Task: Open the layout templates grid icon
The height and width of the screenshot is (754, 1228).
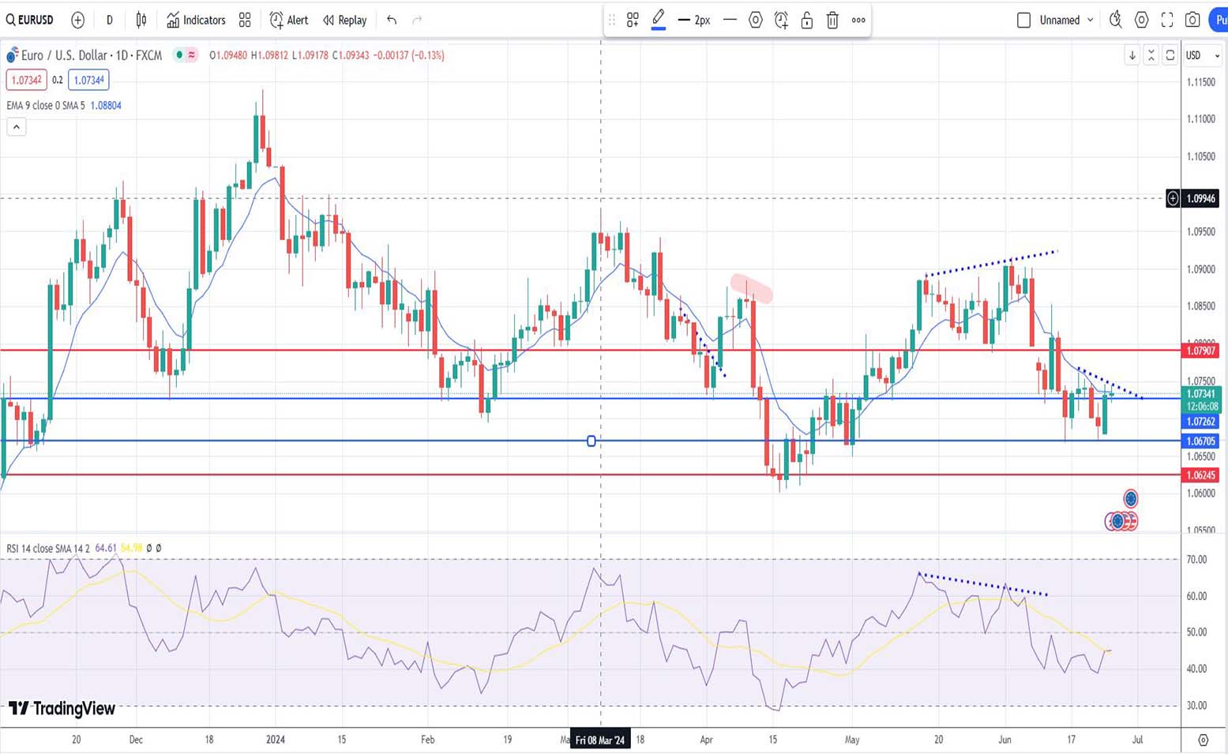Action: 245,20
